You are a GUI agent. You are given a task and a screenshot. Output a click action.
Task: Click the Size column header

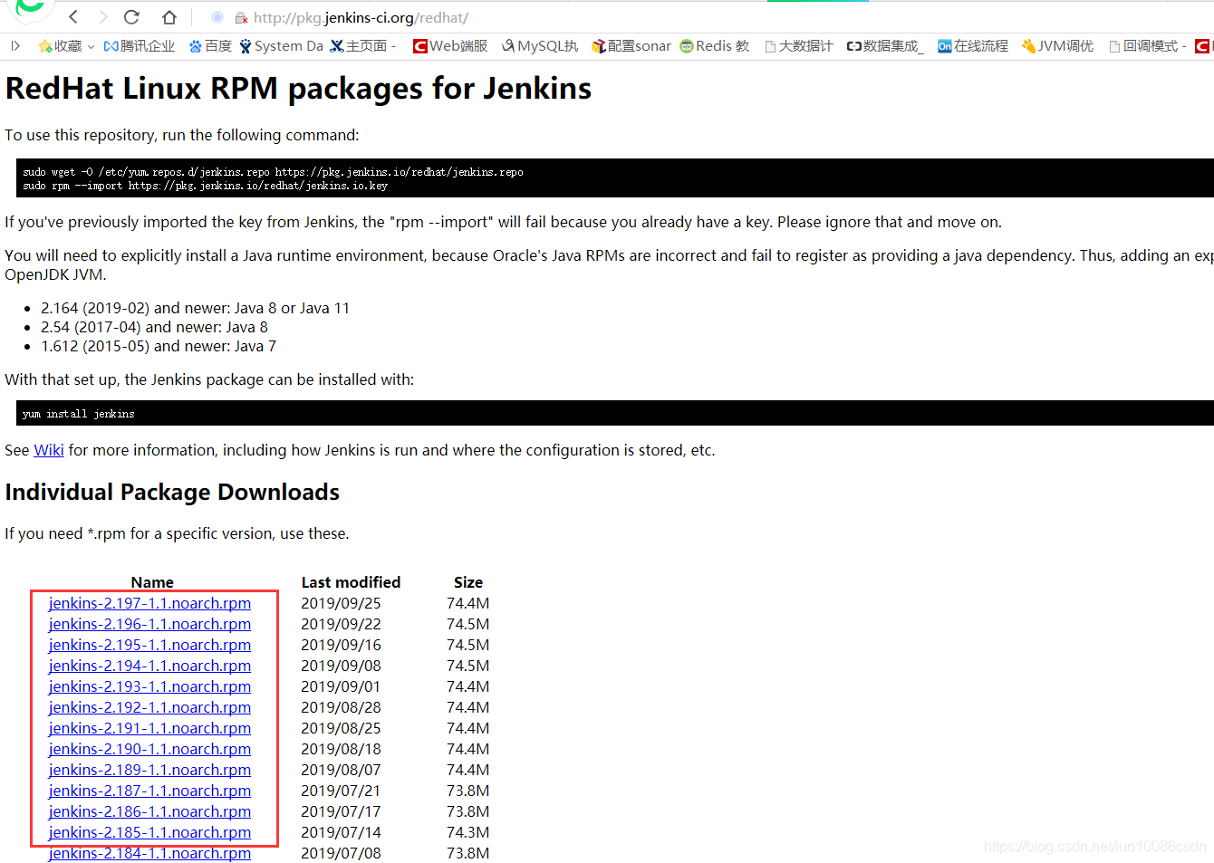(x=468, y=582)
